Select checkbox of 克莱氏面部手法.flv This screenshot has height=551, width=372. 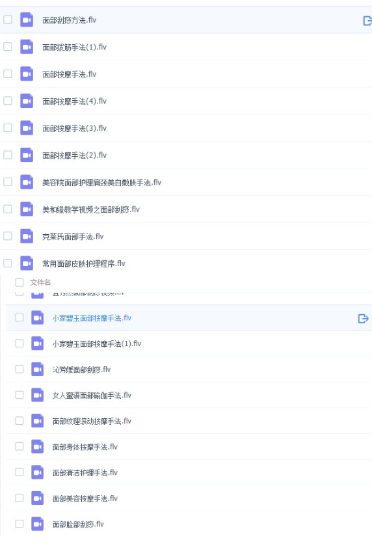point(8,236)
